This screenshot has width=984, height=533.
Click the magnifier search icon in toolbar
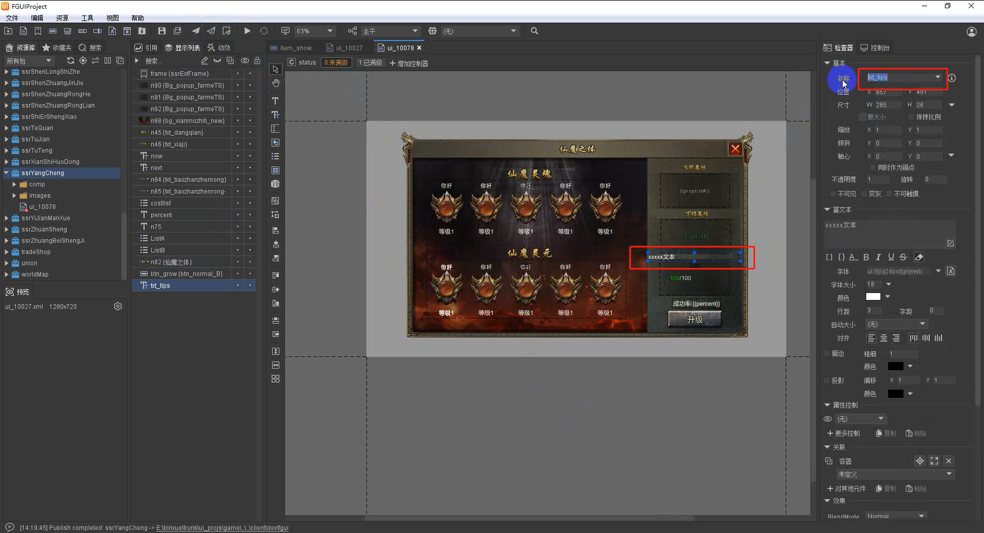[x=534, y=31]
